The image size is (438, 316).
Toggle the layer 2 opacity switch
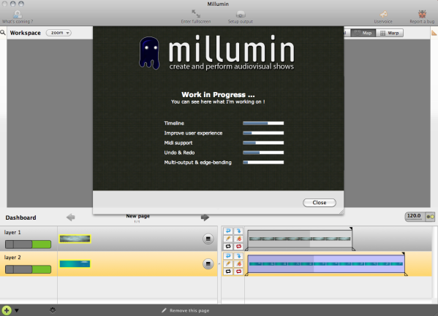28,269
